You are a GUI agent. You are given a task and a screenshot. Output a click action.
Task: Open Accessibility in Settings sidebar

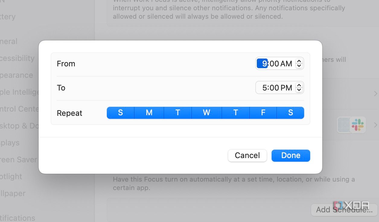pos(17,58)
